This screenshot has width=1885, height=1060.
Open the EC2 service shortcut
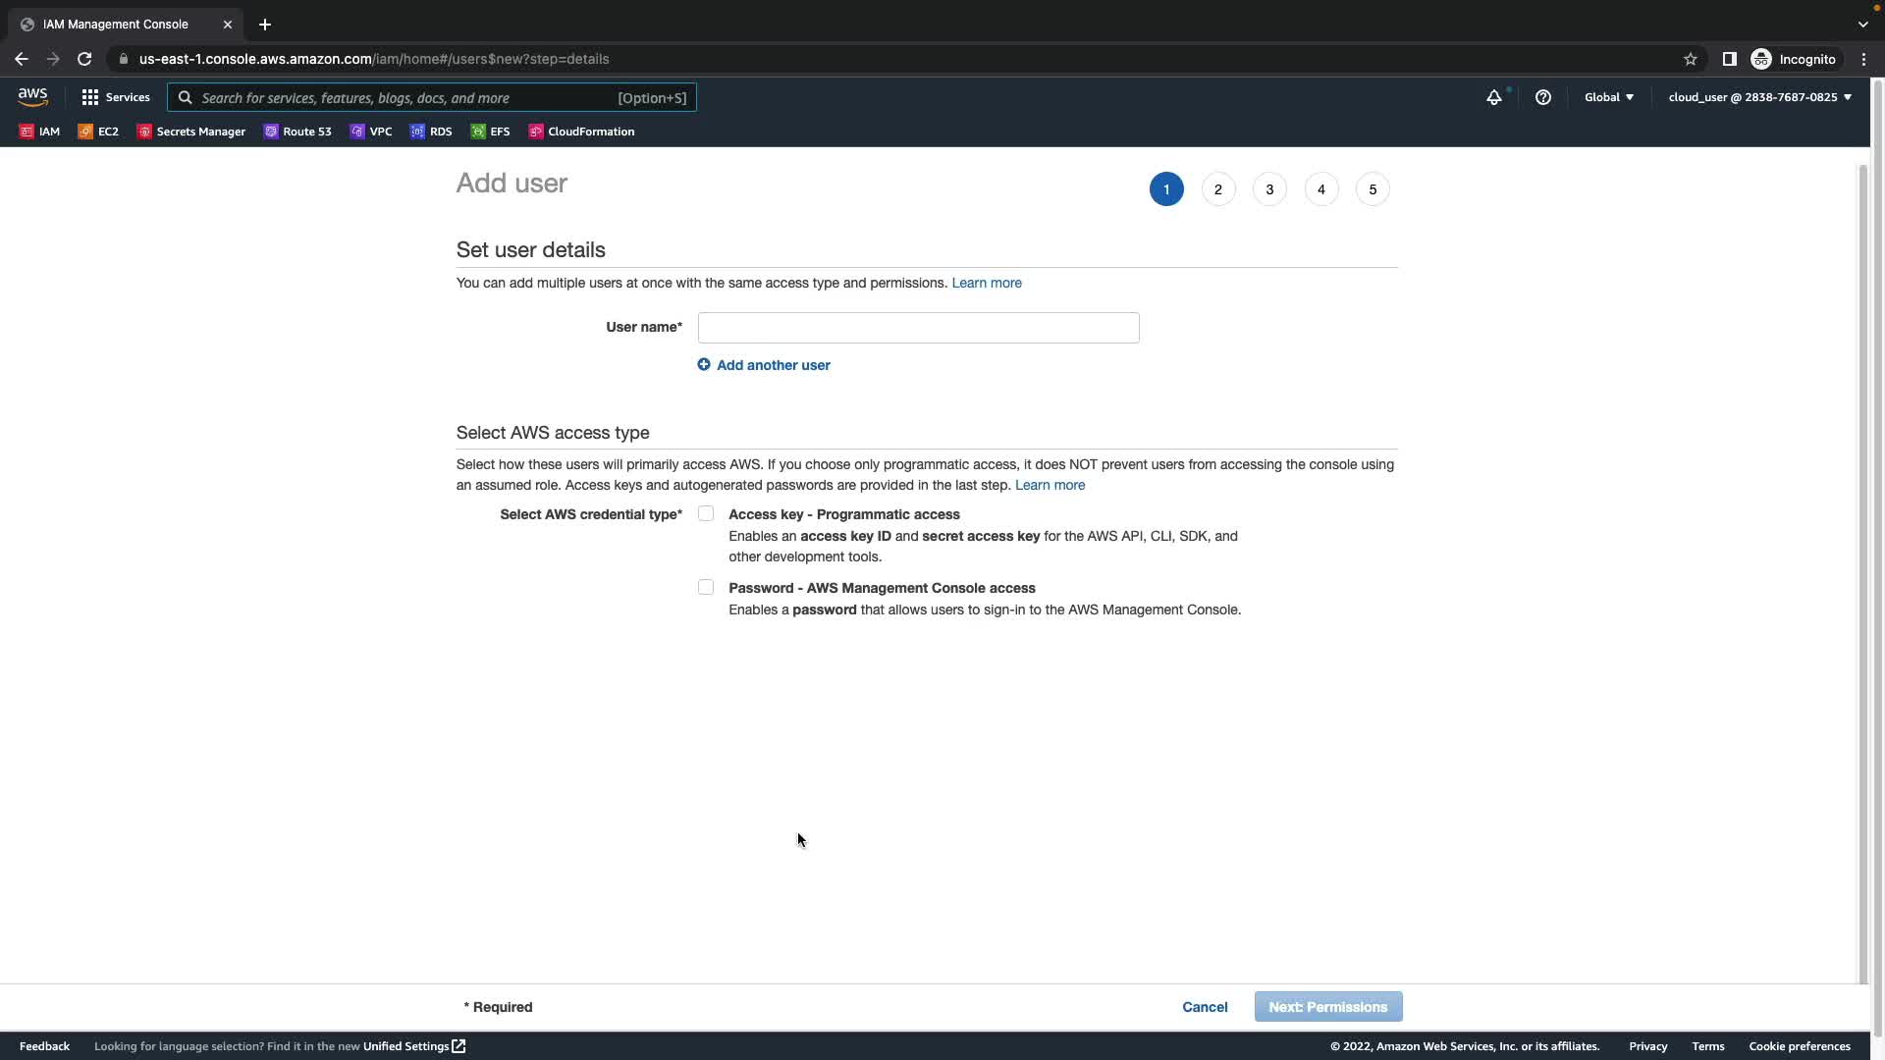point(98,132)
